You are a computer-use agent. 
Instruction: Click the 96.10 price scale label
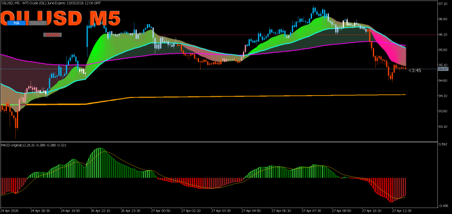point(444,34)
